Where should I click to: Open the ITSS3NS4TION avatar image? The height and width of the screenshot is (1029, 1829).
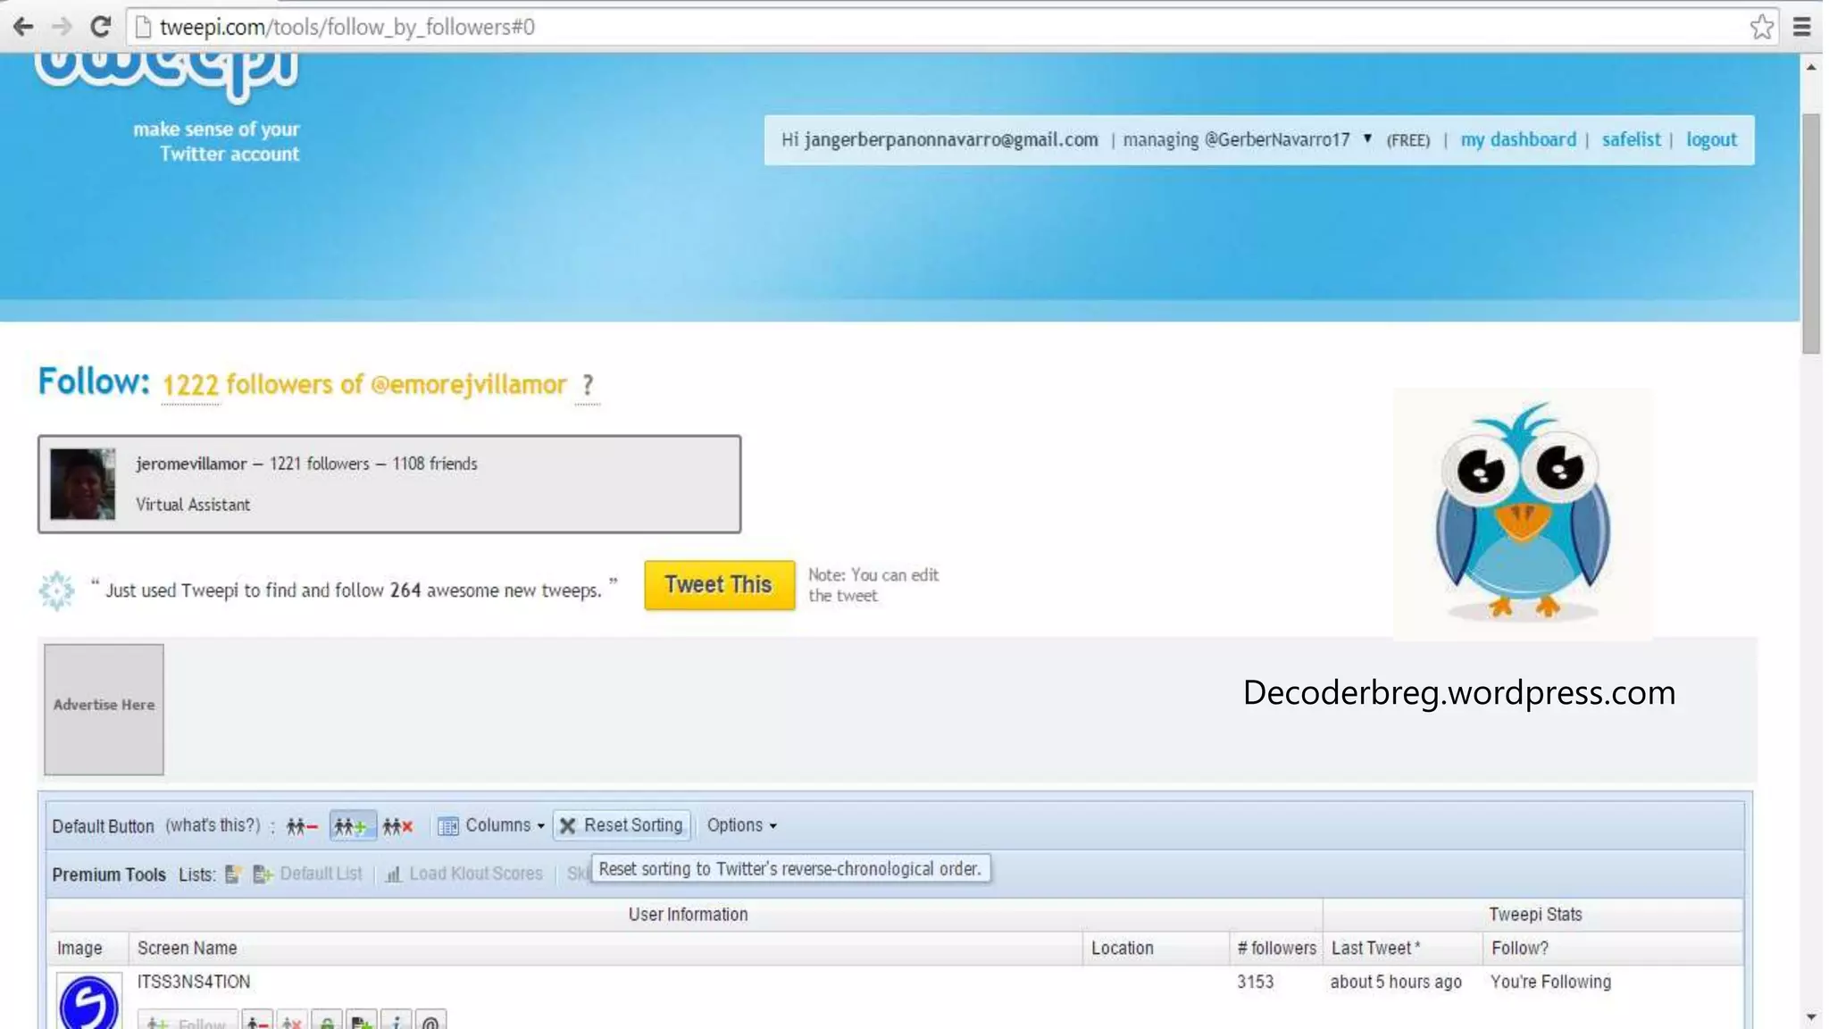pyautogui.click(x=88, y=1001)
